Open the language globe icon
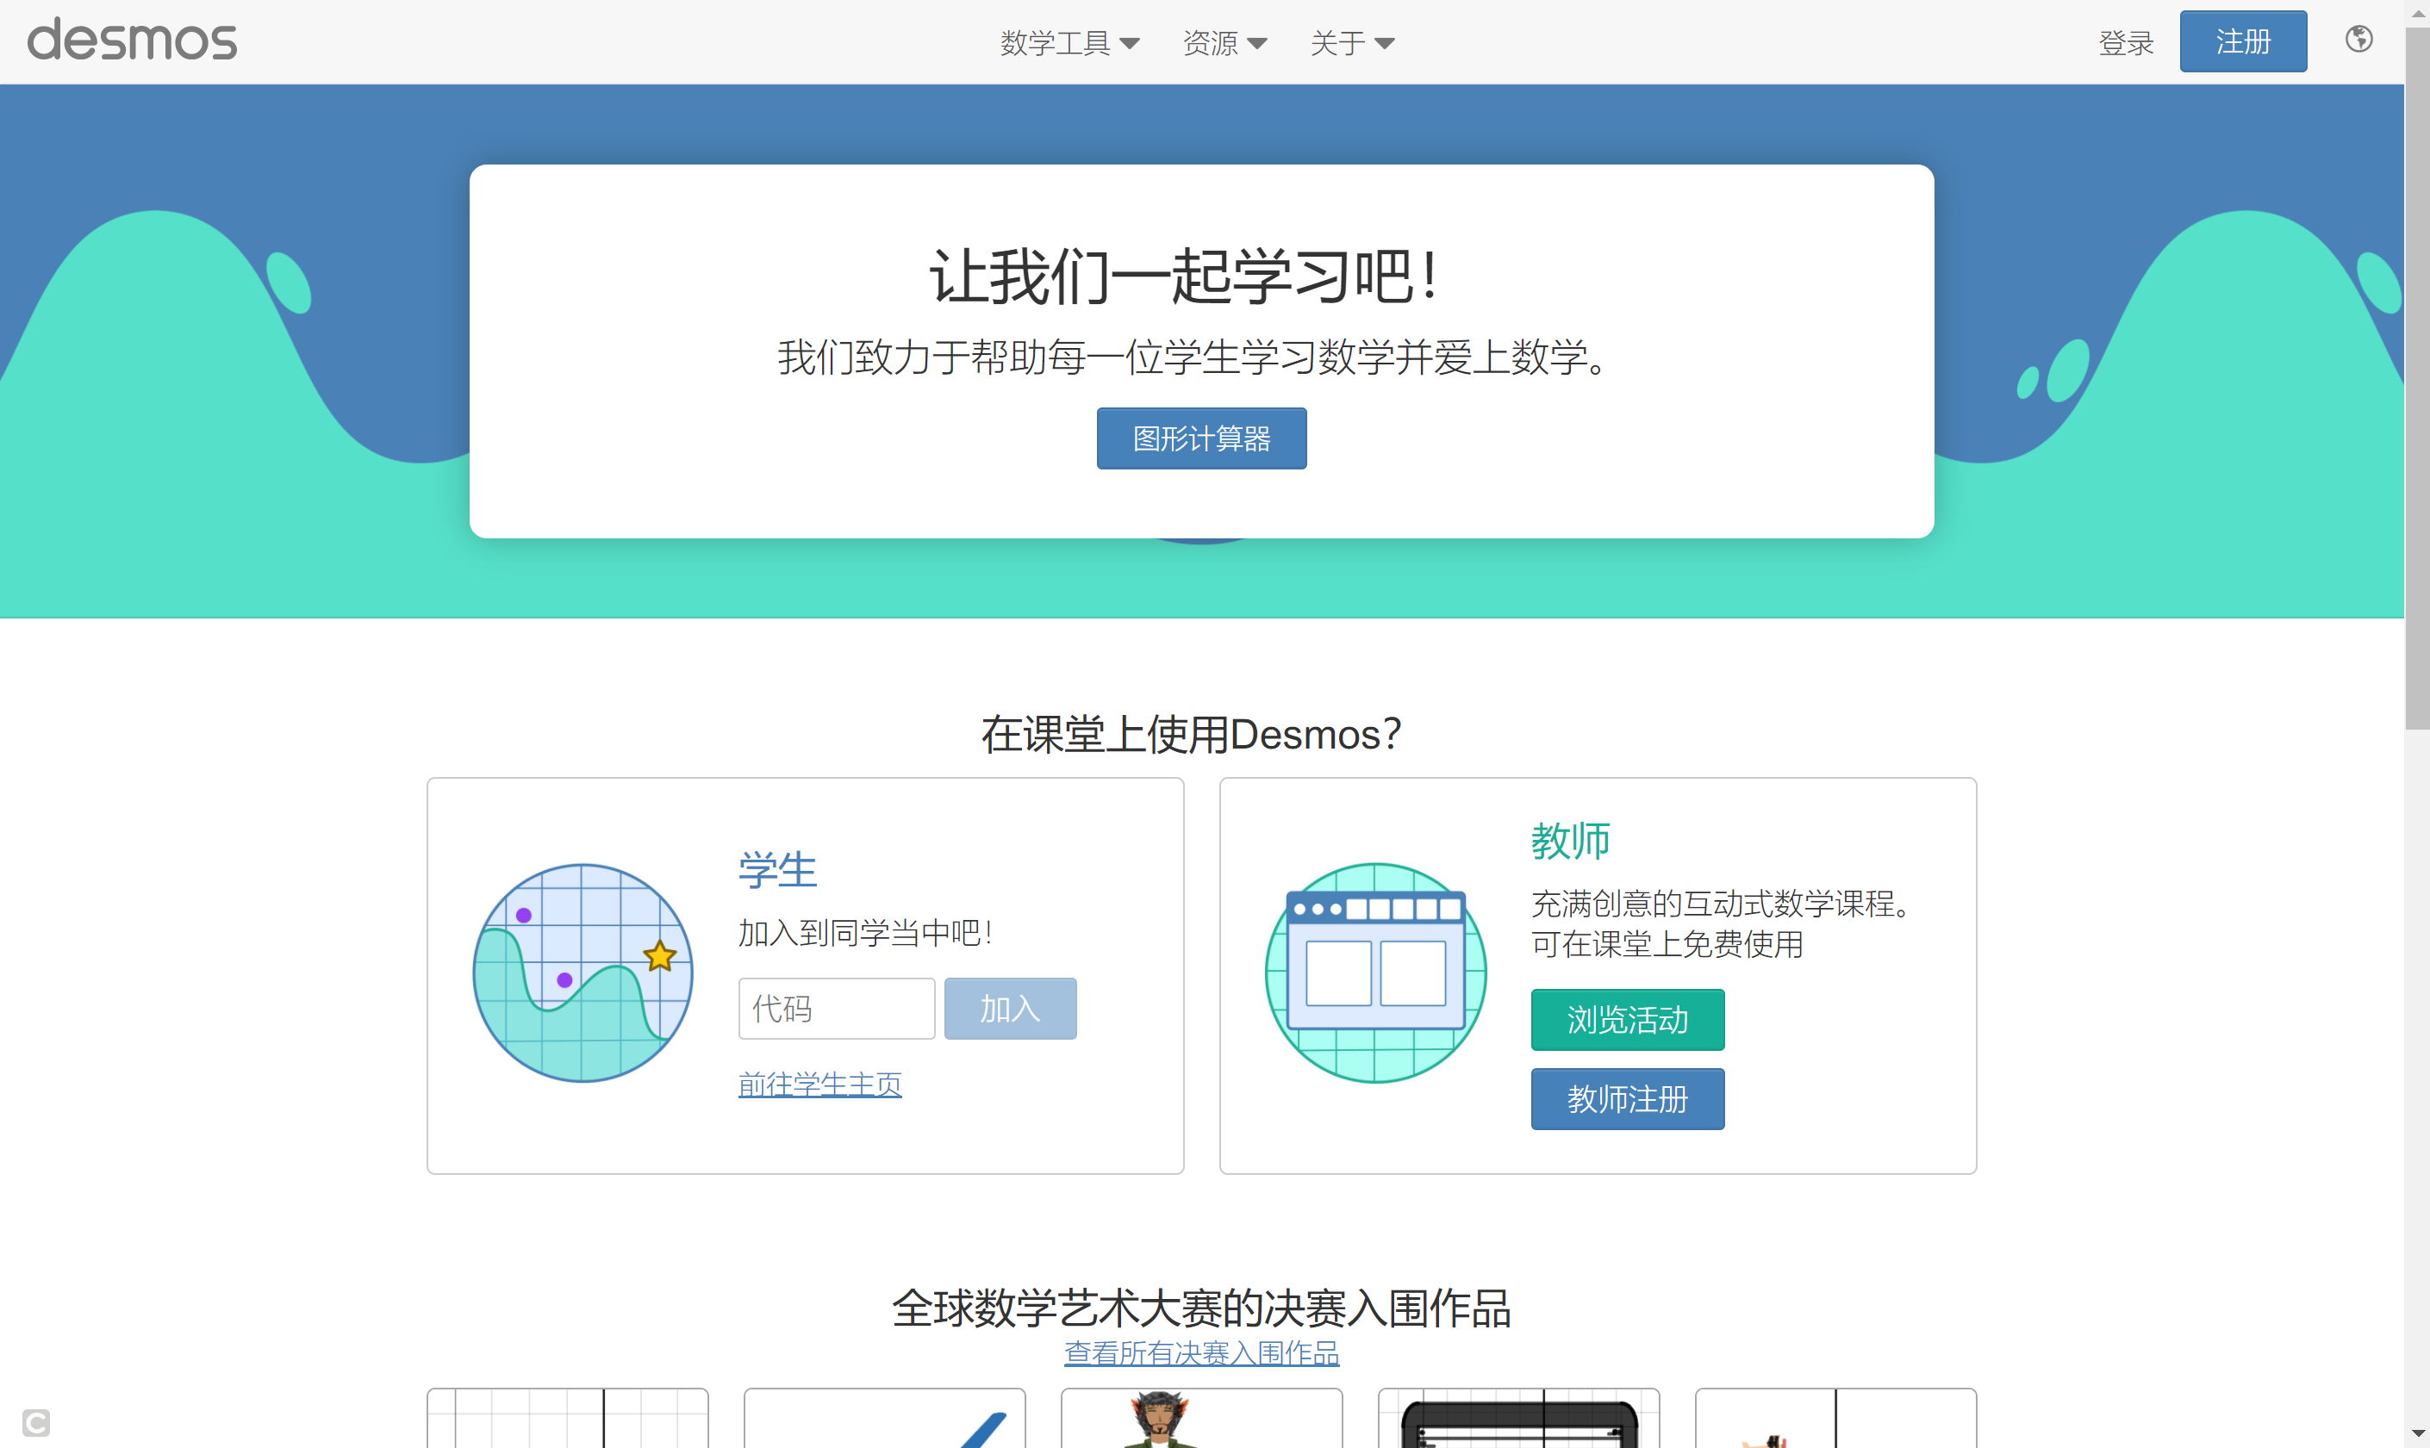 2358,40
